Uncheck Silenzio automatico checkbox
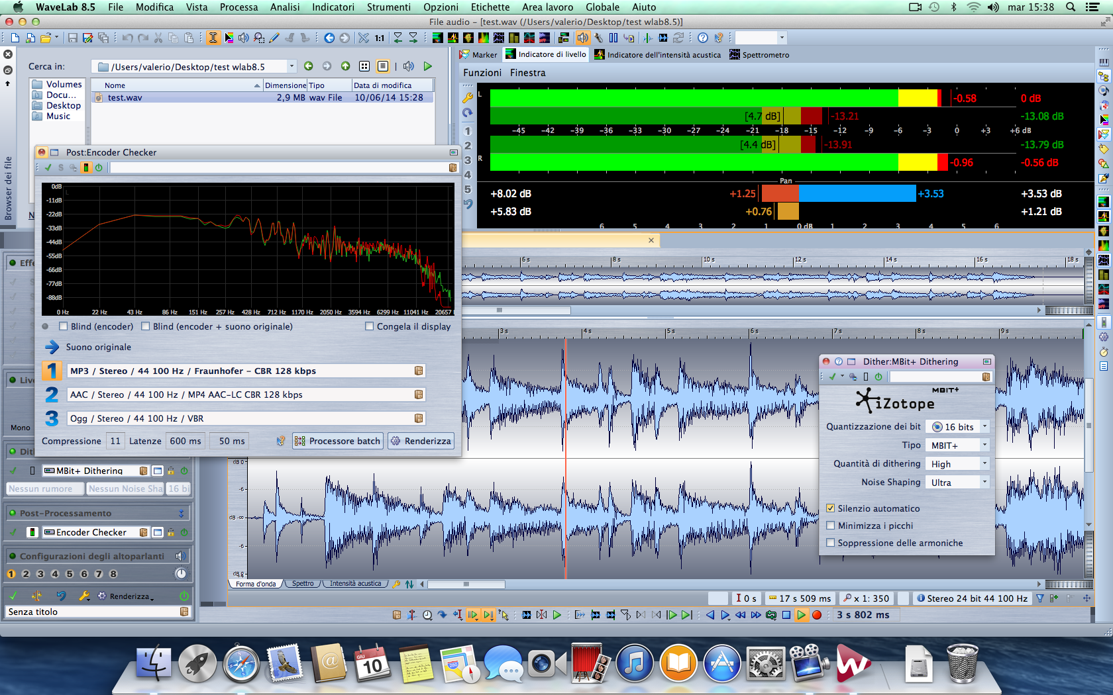This screenshot has width=1113, height=695. 831,508
